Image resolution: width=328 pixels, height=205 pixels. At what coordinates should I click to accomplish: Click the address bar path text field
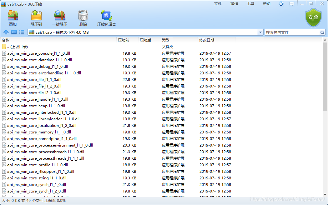click(146, 32)
